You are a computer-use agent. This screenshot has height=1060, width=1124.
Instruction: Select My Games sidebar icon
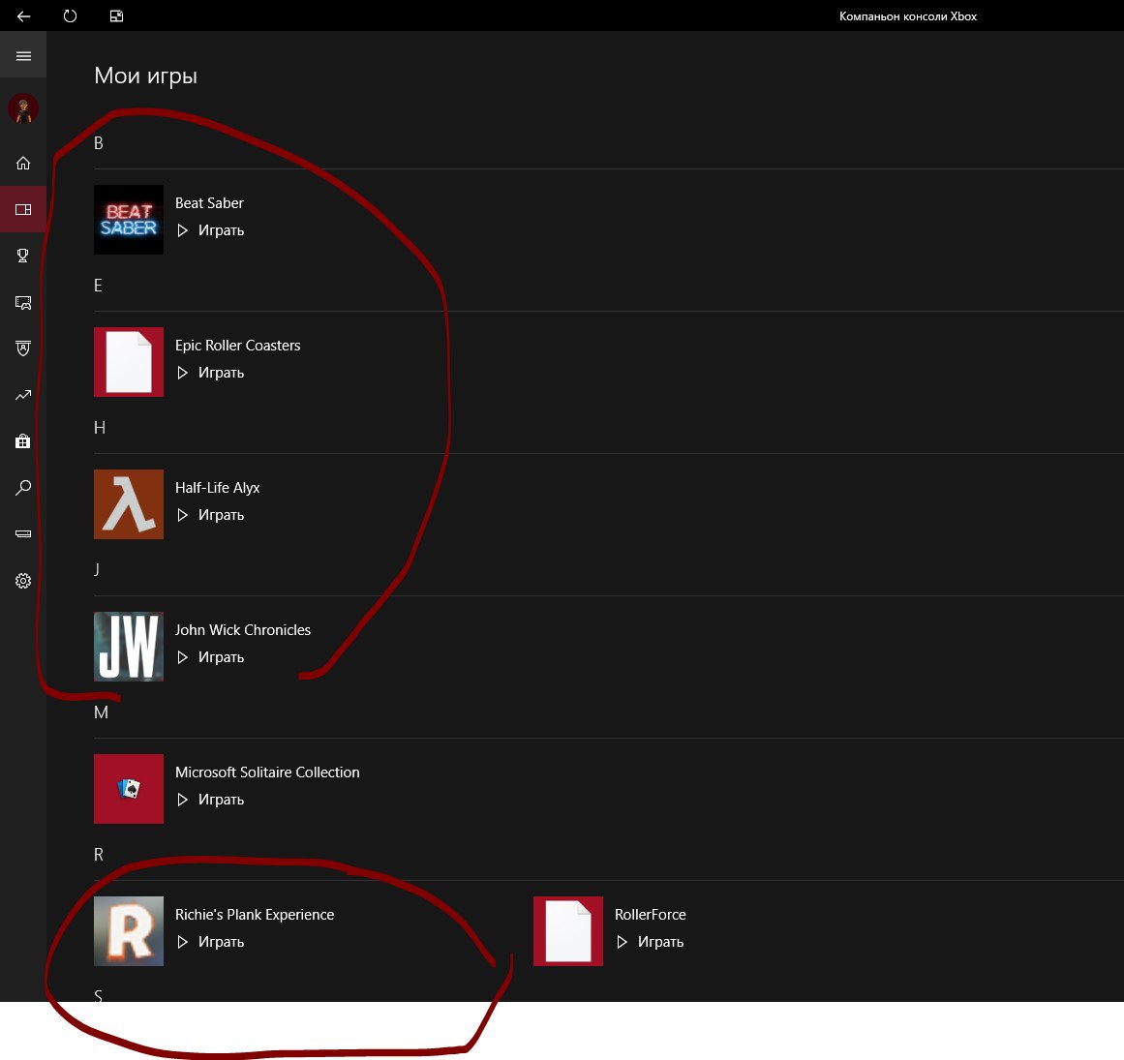[x=23, y=209]
